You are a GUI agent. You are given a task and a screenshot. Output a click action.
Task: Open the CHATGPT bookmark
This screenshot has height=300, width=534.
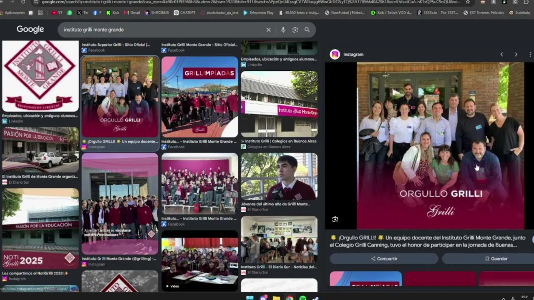184,12
